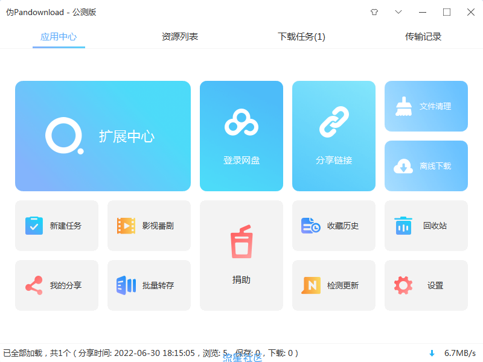Viewport: 483px width, 362px height.
Task: Open the 下载任务(1) tab
Action: pyautogui.click(x=301, y=37)
